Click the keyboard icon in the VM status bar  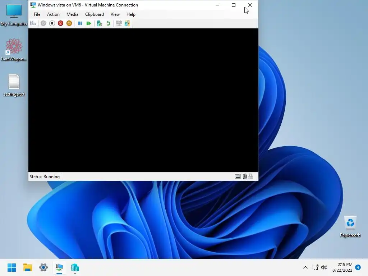pyautogui.click(x=238, y=176)
